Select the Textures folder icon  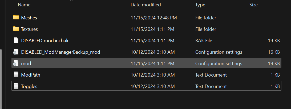16,29
